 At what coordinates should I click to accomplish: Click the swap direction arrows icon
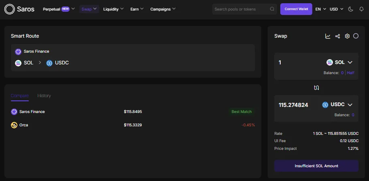[x=316, y=88]
